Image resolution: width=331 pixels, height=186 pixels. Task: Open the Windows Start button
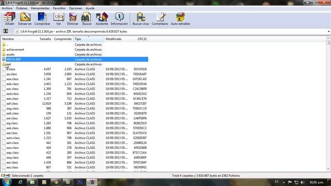pyautogui.click(x=7, y=182)
